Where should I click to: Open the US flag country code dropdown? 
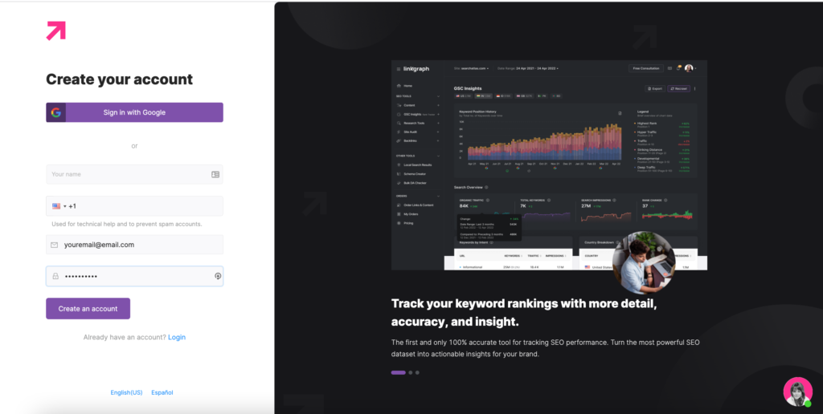[59, 206]
